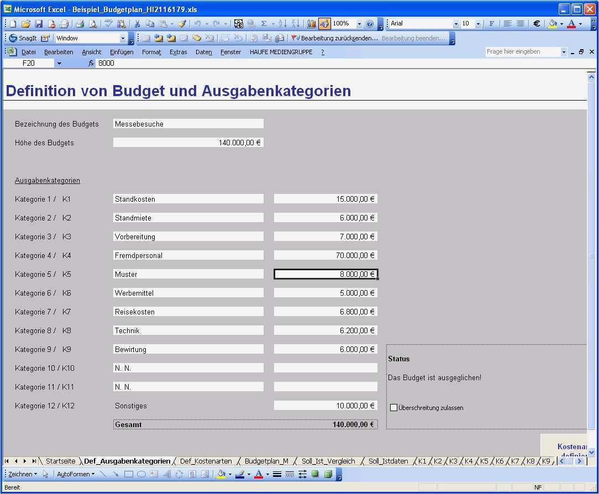Enable the Überschreitung zulassen checkbox
Viewport: 599px width, 494px height.
394,407
